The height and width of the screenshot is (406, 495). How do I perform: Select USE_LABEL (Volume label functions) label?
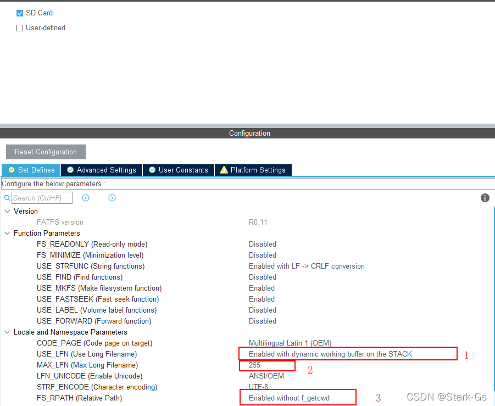(97, 310)
